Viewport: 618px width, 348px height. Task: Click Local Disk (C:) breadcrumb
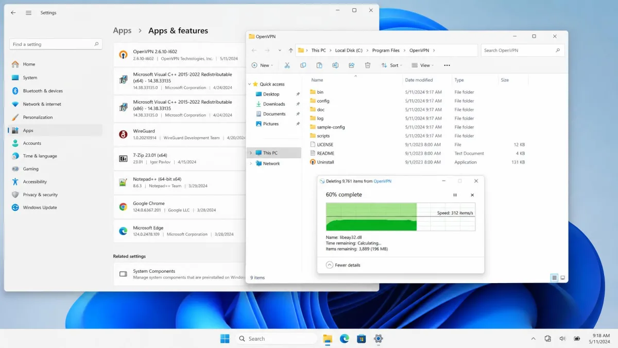pos(349,51)
